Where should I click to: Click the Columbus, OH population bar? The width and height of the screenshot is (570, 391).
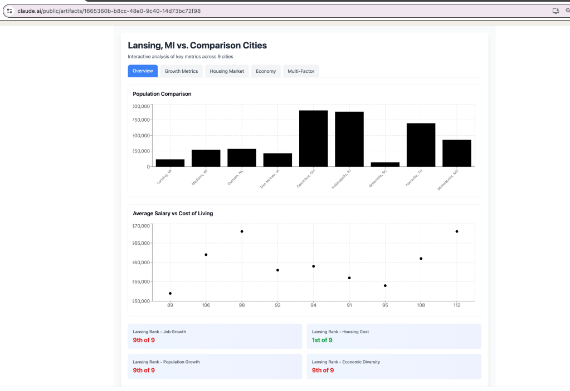click(313, 138)
